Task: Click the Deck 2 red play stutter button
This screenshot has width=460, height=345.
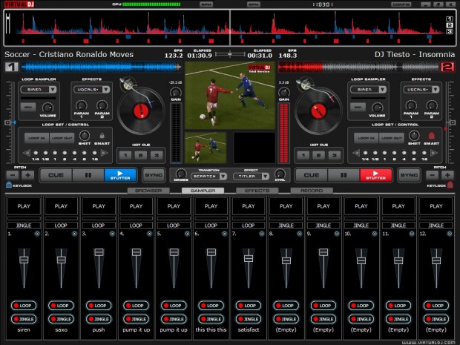Action: 376,175
